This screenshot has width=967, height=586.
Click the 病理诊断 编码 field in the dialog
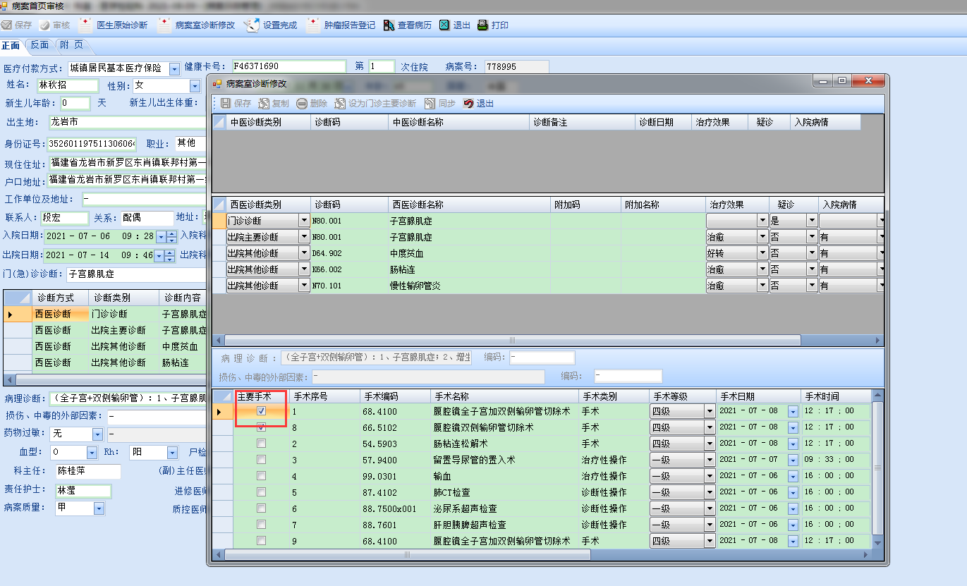pyautogui.click(x=542, y=358)
